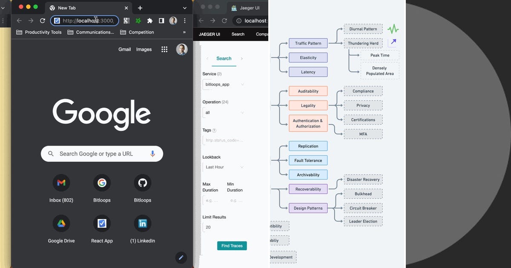Image resolution: width=511 pixels, height=268 pixels.
Task: Open the LinkedIn shortcut
Action: point(142,223)
